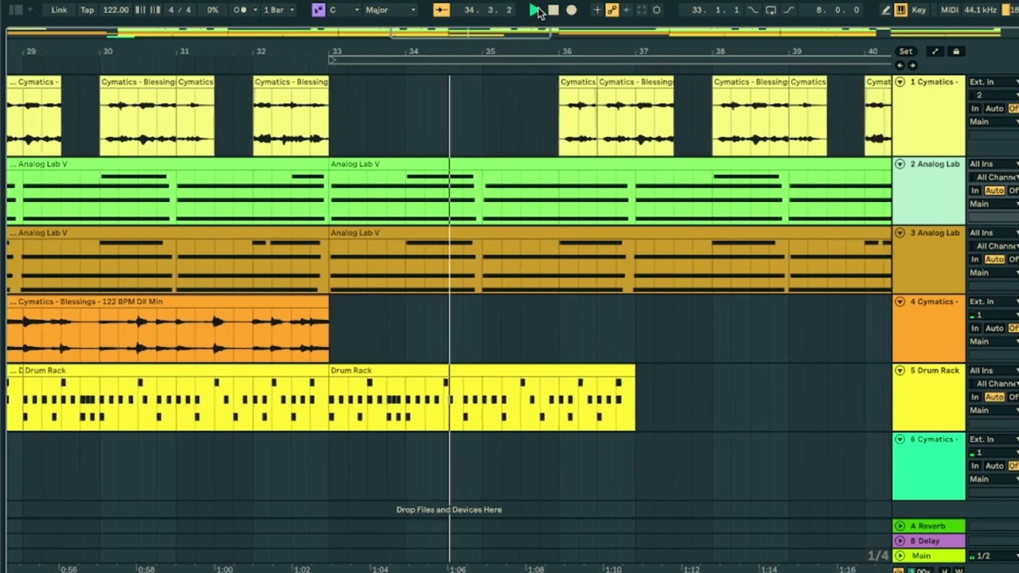
Task: Toggle the Loop switch icon
Action: pyautogui.click(x=771, y=10)
